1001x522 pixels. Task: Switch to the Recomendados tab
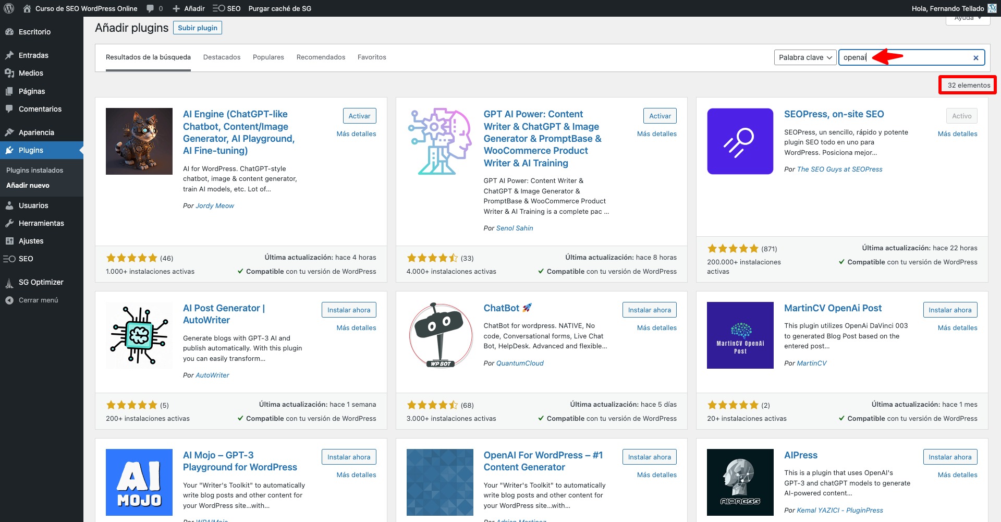click(x=321, y=57)
